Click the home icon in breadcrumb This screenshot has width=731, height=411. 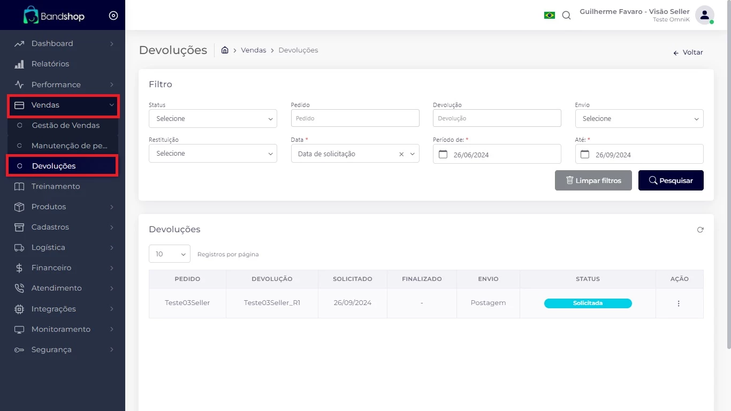click(x=225, y=50)
